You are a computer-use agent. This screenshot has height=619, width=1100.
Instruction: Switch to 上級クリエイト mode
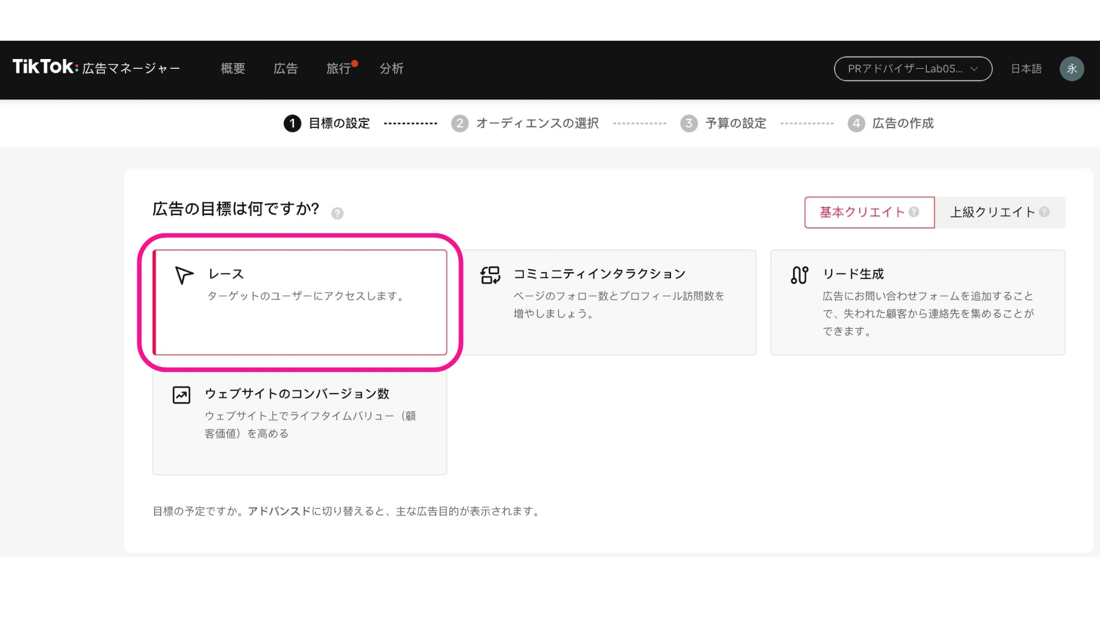point(1000,212)
